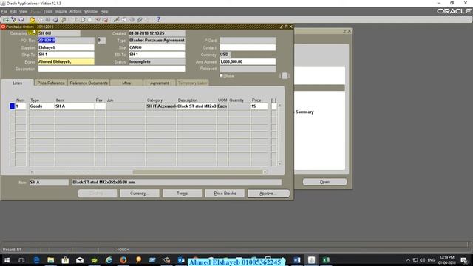Viewport: 473px width, 266px height.
Task: Click the Zoom toolbar icon
Action: 124,20
